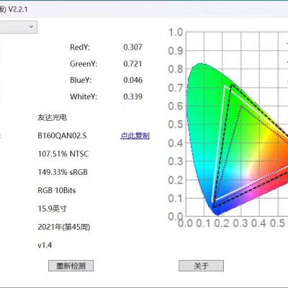Click the 149.33% sRGB gamut value

pyautogui.click(x=63, y=172)
